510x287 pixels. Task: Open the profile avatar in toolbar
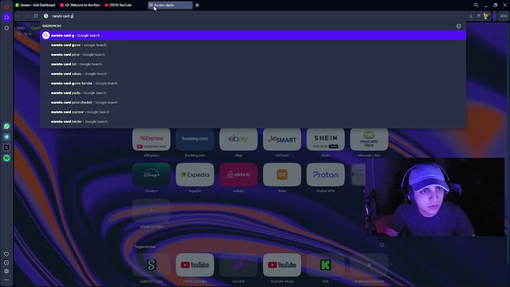(486, 16)
